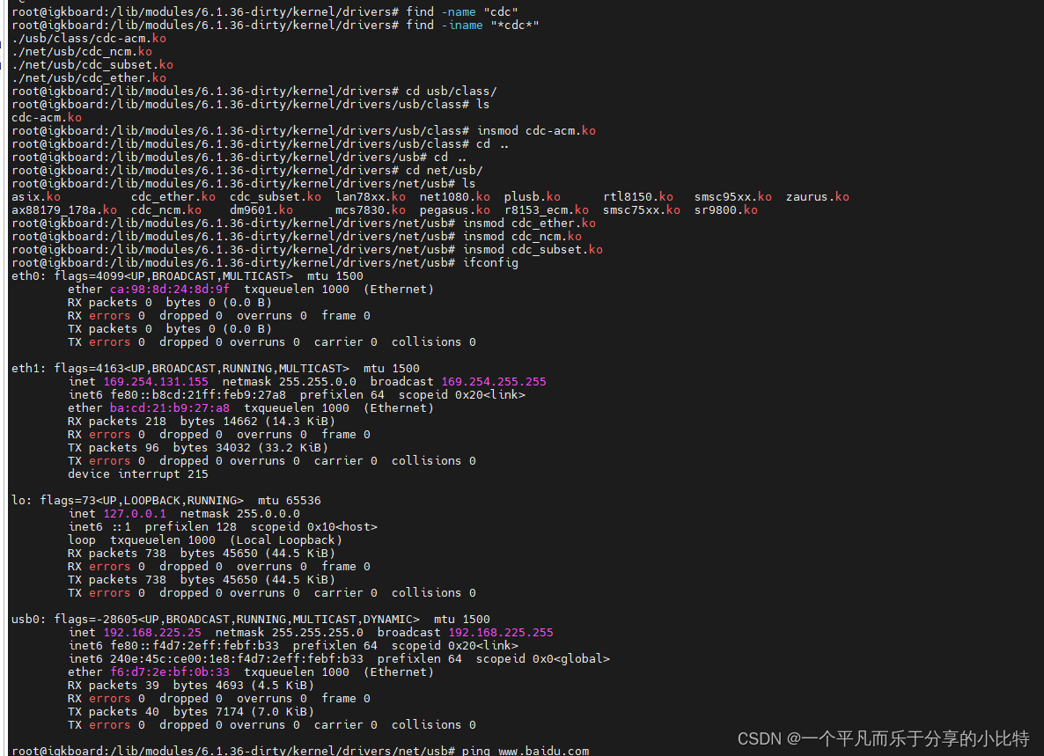Click the 'loop txqueuelen 1000' line

click(x=205, y=540)
